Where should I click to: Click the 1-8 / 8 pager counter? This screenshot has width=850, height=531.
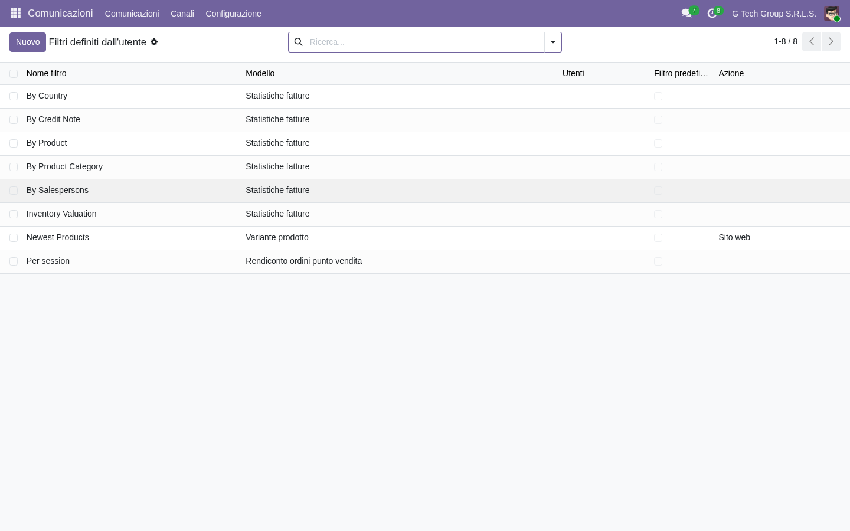[786, 41]
